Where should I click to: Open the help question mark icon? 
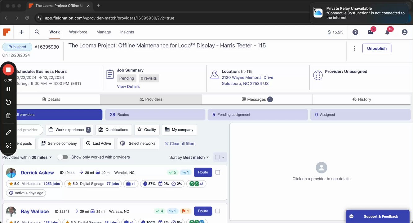[355, 32]
